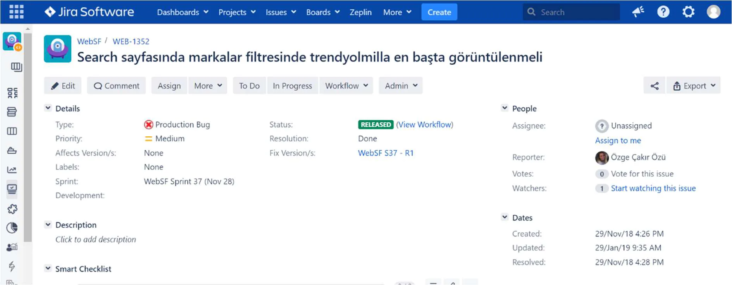Open the releases ship icon in sidebar
This screenshot has width=732, height=285.
click(12, 151)
